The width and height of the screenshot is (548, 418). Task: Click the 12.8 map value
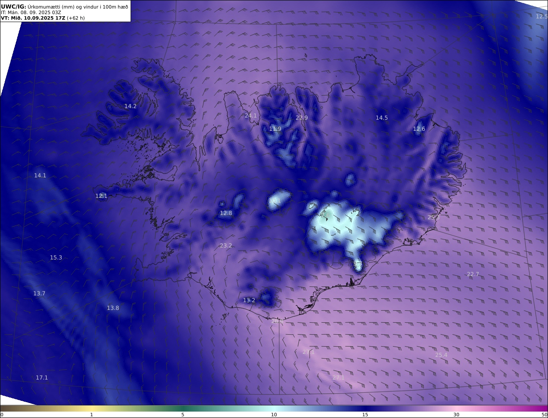[x=226, y=213]
